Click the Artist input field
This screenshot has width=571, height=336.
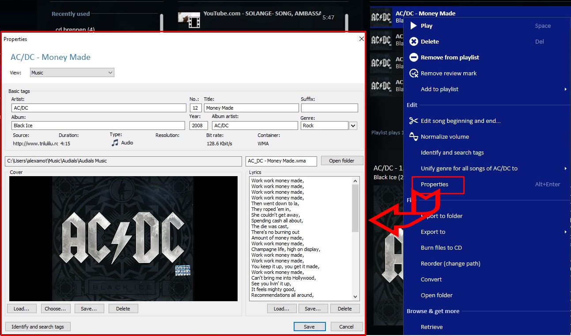click(99, 108)
